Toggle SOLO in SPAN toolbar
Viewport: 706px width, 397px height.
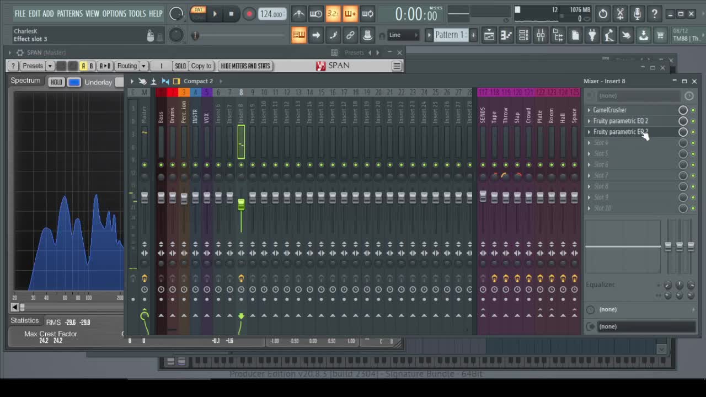click(x=180, y=66)
